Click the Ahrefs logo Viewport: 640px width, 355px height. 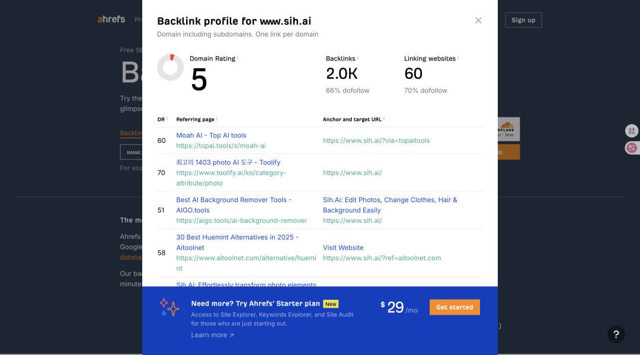(x=111, y=19)
